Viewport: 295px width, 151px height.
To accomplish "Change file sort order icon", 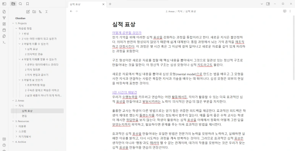I will [x=40, y=12].
